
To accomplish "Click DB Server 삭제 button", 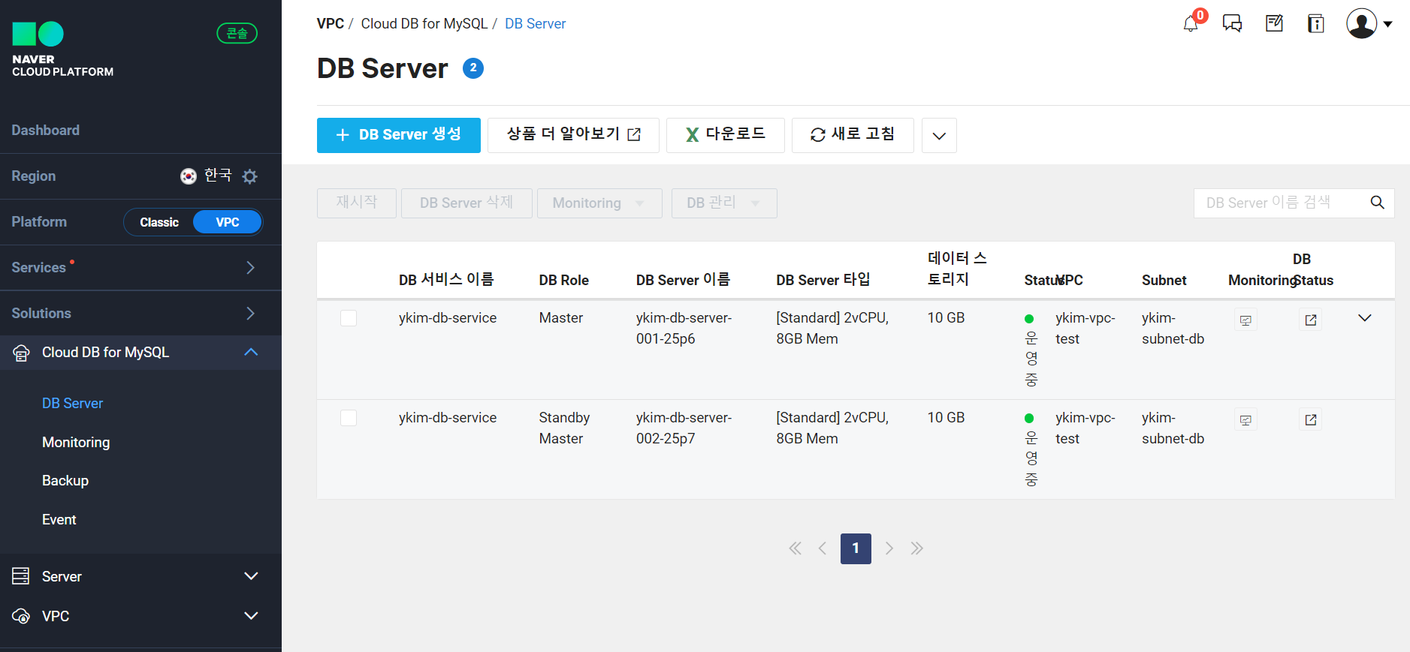I will pyautogui.click(x=466, y=203).
